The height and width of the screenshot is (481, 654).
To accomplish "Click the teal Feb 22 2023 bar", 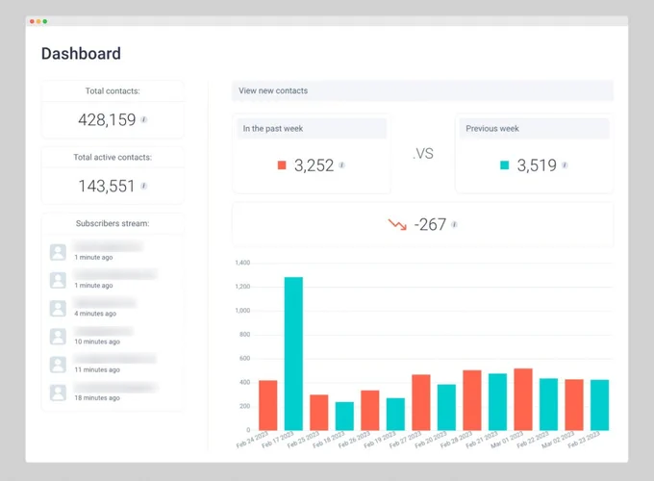I will [x=548, y=404].
